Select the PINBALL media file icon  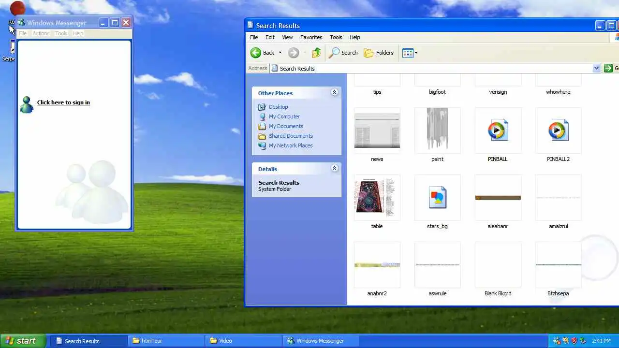tap(498, 130)
